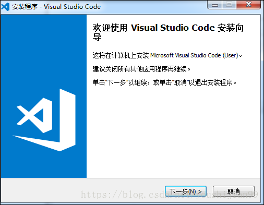Close the installer with the red X
Image resolution: width=264 pixels, height=205 pixels.
pos(248,5)
